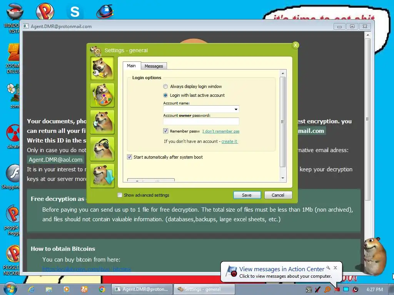Click the orange app icon in taskbar
The height and width of the screenshot is (295, 394).
click(84, 289)
